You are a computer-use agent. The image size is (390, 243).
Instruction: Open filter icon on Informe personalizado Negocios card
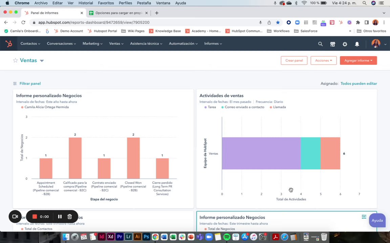[x=364, y=217]
